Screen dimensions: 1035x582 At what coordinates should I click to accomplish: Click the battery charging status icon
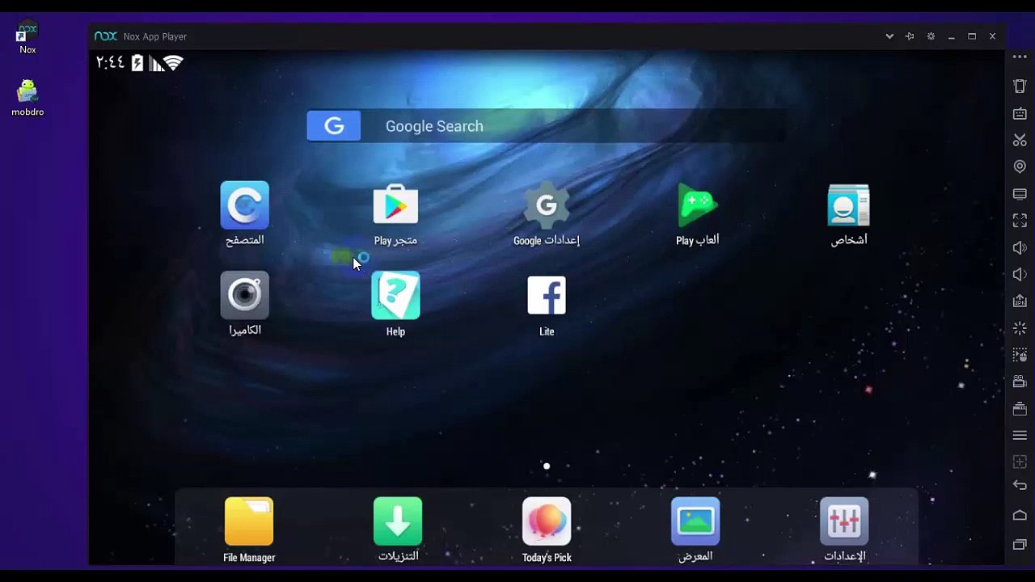click(137, 62)
